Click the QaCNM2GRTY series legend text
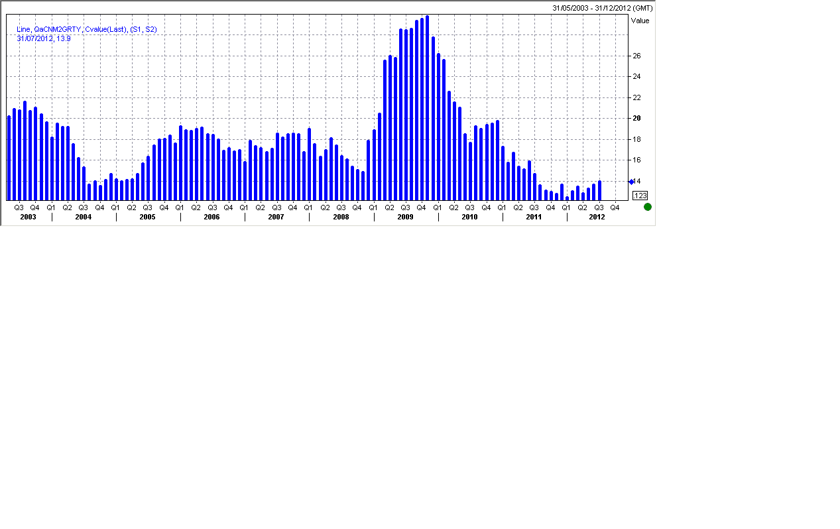 [x=86, y=30]
